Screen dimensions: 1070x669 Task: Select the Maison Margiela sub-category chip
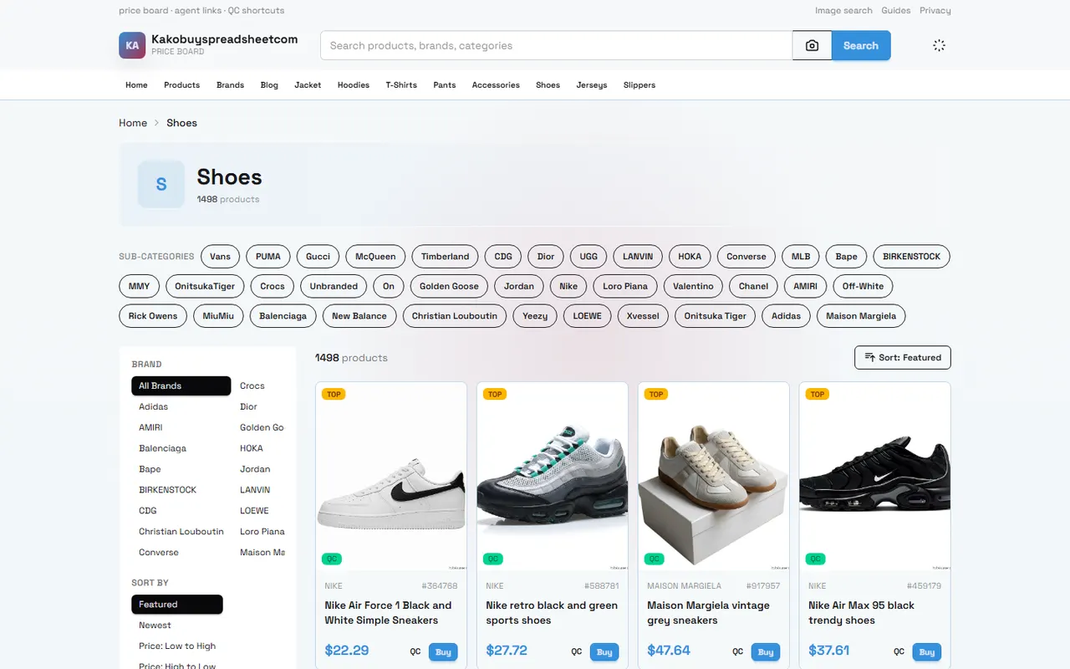tap(861, 316)
